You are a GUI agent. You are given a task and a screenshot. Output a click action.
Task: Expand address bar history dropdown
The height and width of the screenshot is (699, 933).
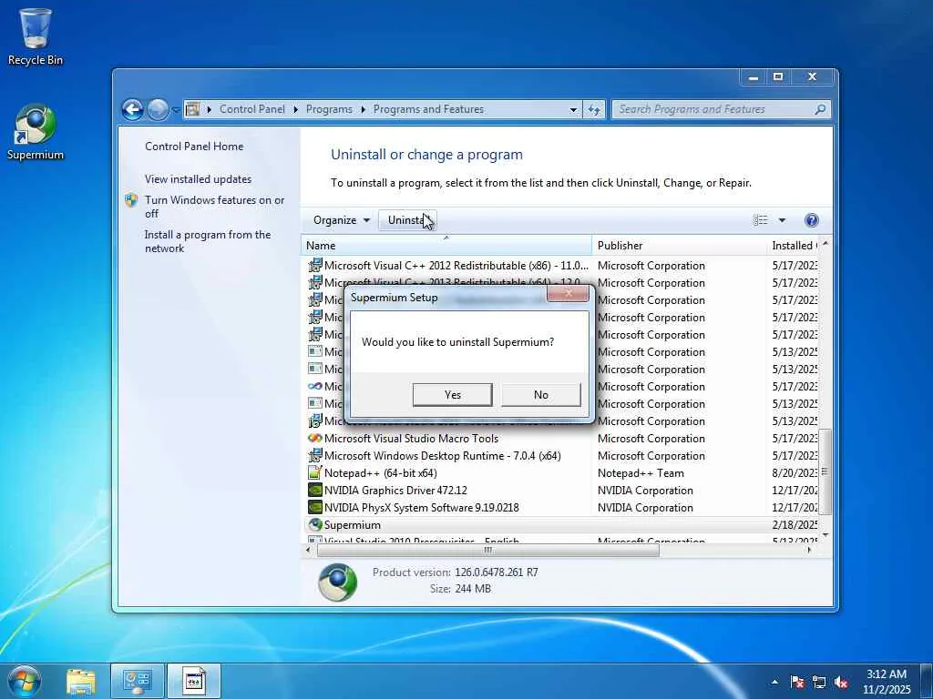(573, 110)
